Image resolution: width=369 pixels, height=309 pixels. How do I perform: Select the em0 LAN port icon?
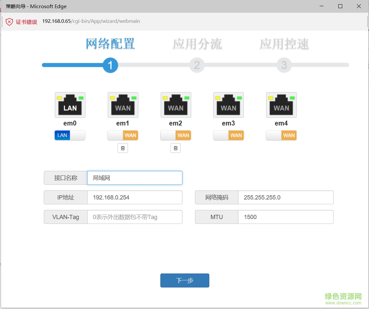point(70,105)
